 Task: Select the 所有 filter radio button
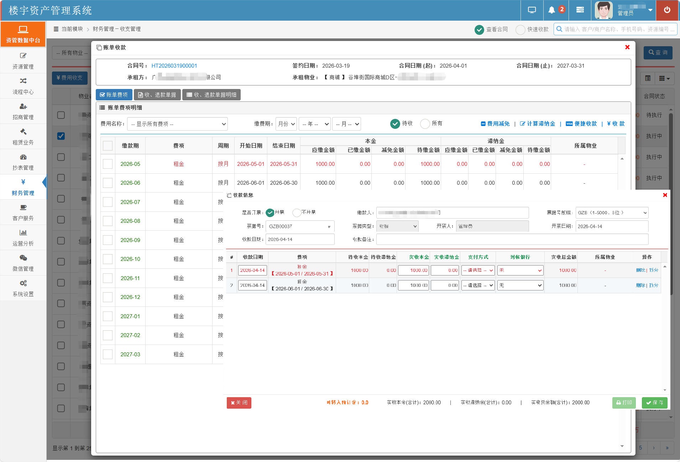click(425, 124)
